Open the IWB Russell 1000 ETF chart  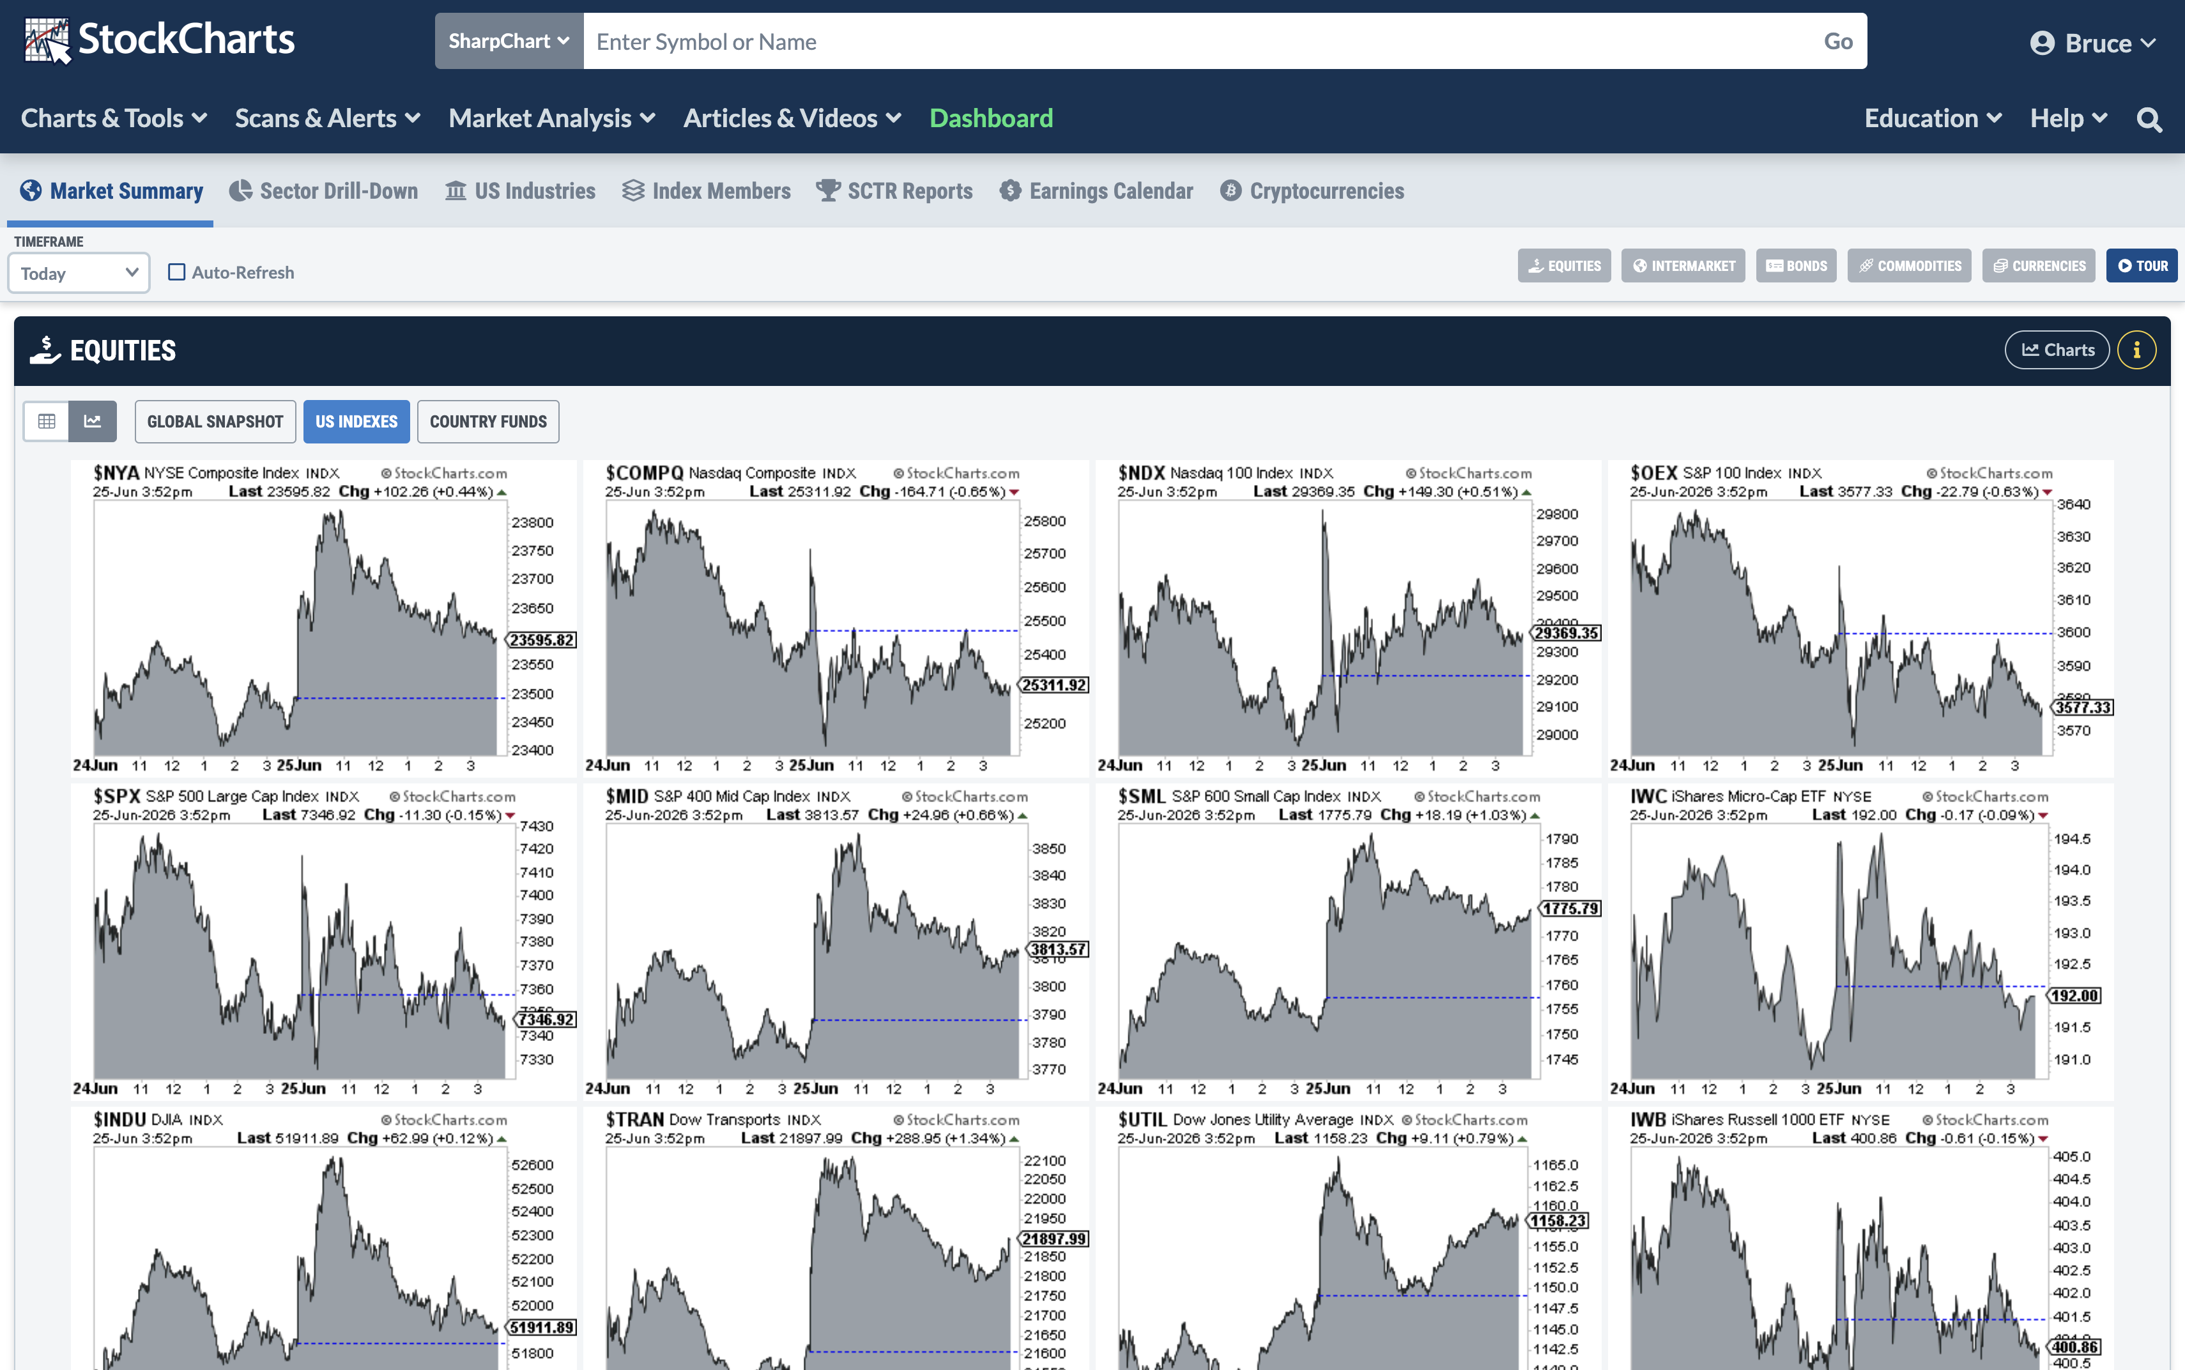pyautogui.click(x=1862, y=1238)
